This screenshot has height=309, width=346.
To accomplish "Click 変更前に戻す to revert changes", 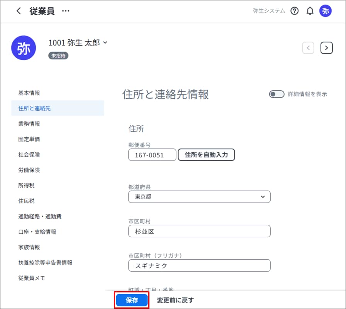I will (x=175, y=300).
